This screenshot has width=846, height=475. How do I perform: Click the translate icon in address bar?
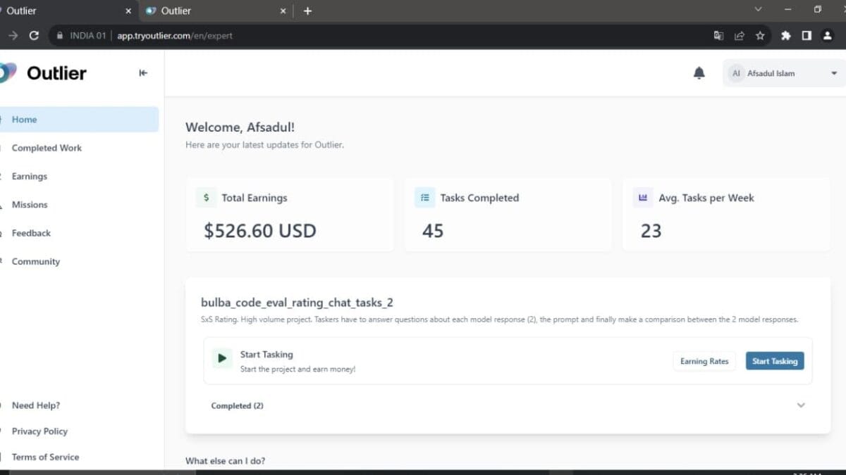(718, 35)
